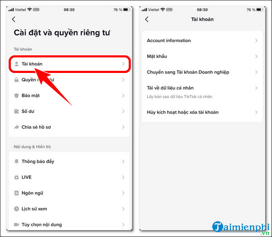
Task: Tap signal bars icon on right phone
Action: pos(144,9)
